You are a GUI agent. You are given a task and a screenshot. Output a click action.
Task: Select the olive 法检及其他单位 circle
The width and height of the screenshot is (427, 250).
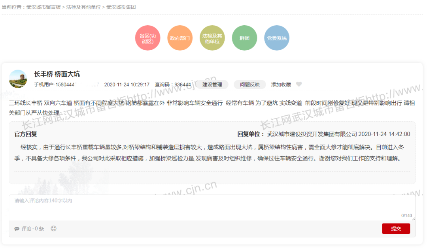[212, 38]
